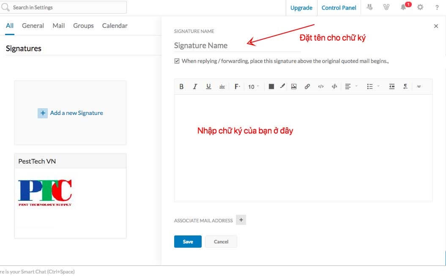This screenshot has width=446, height=276.
Task: Toggle strikethrough formatting
Action: coord(222,86)
